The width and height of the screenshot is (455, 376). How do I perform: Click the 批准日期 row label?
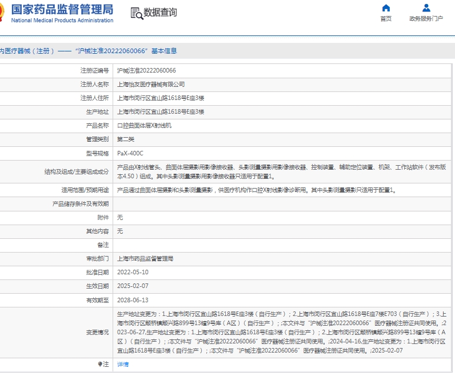pos(98,272)
